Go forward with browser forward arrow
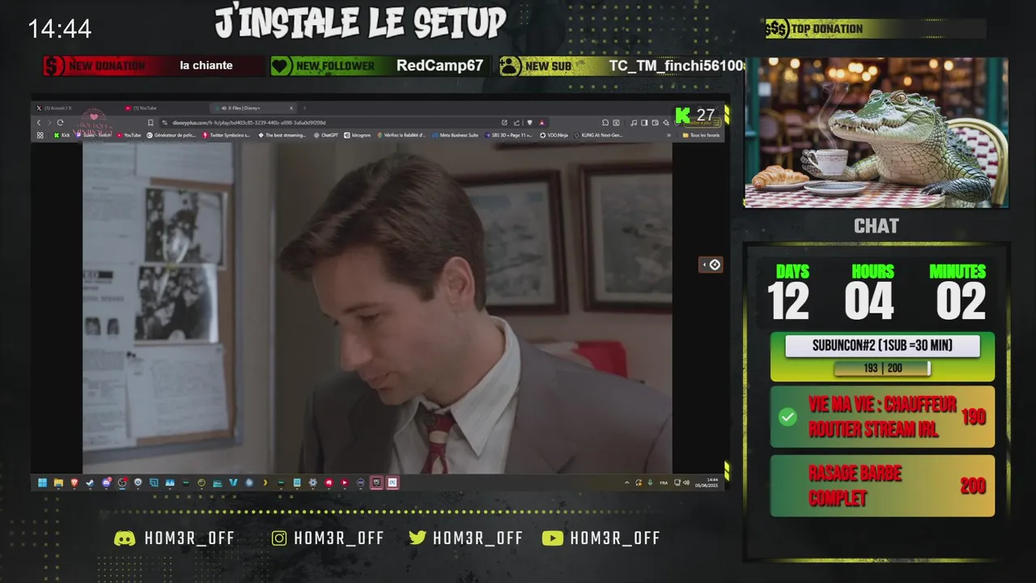 click(49, 122)
